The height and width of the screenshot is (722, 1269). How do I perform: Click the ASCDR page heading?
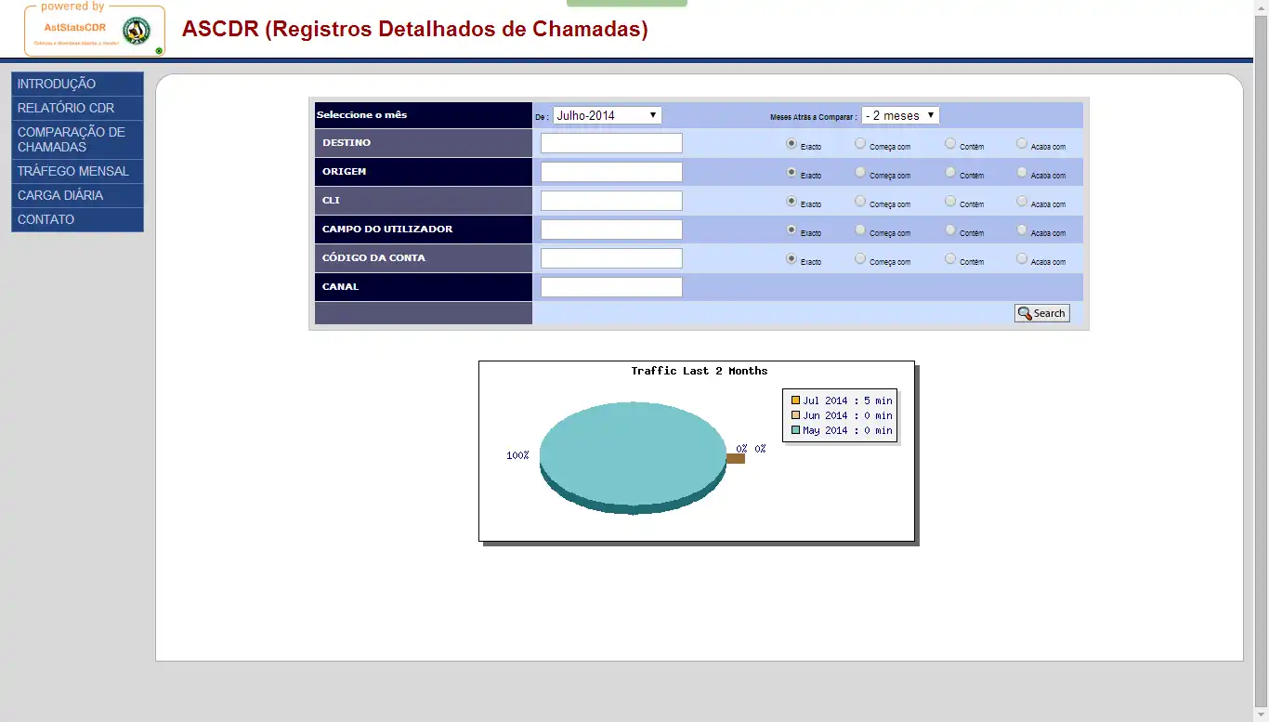[x=415, y=29]
